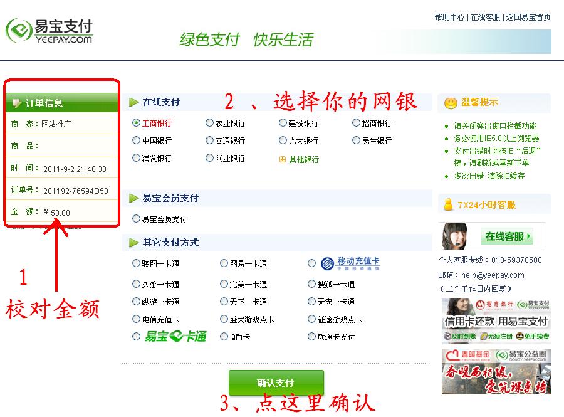
Task: Click the green arrow beside 易宝会员支付
Action: [x=134, y=198]
